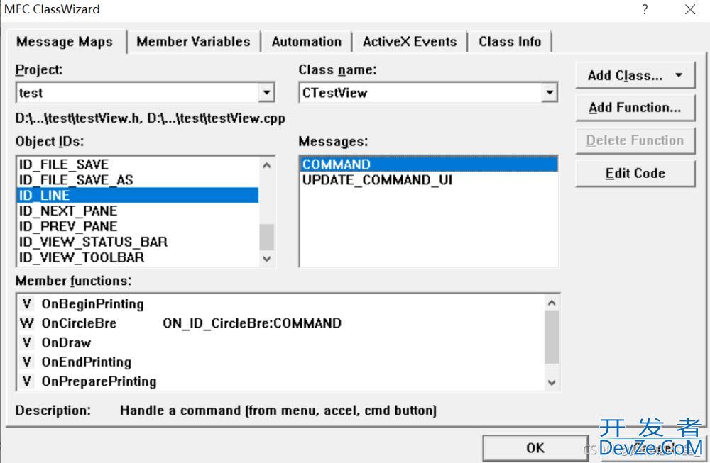Open the Class Info tab
The image size is (710, 463).
point(510,42)
